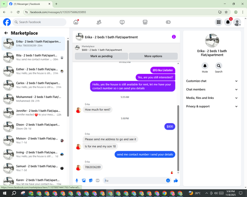
Task: Click the @Erika Liebster mention bubble
Action: click(163, 70)
